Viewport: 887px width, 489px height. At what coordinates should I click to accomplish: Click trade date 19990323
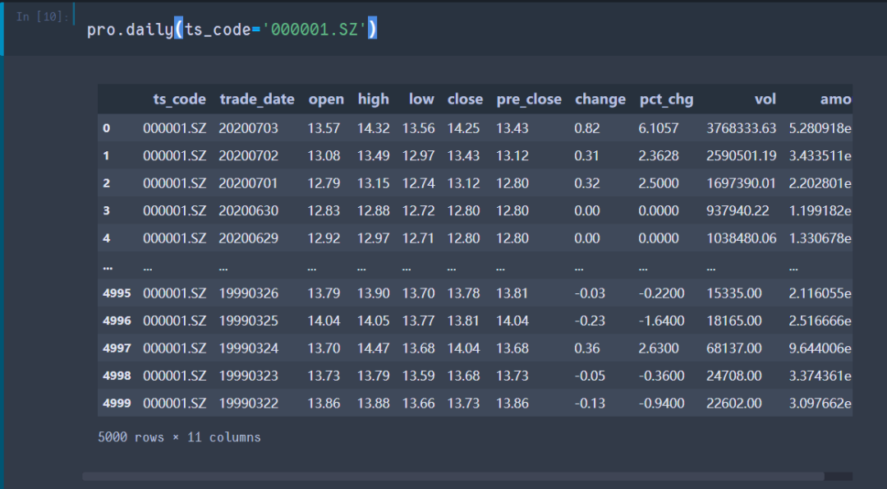coord(248,376)
